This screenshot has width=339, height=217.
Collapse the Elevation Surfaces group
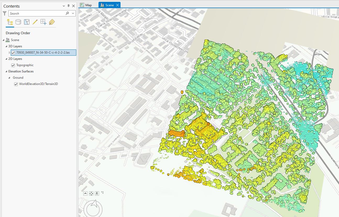[x=7, y=71]
